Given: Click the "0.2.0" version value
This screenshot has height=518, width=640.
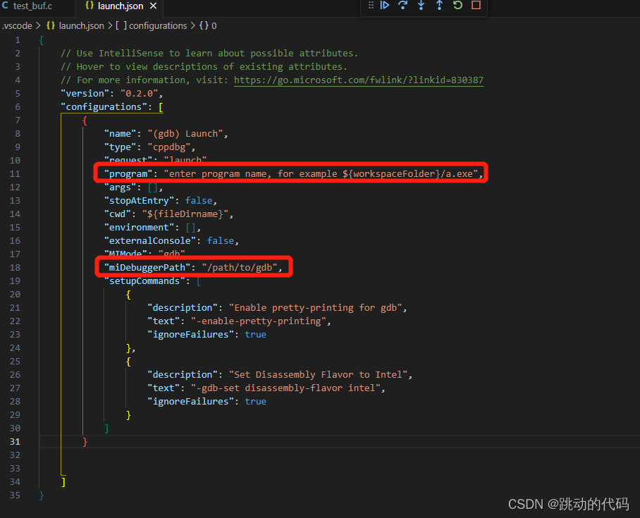Looking at the screenshot, I should coord(139,94).
